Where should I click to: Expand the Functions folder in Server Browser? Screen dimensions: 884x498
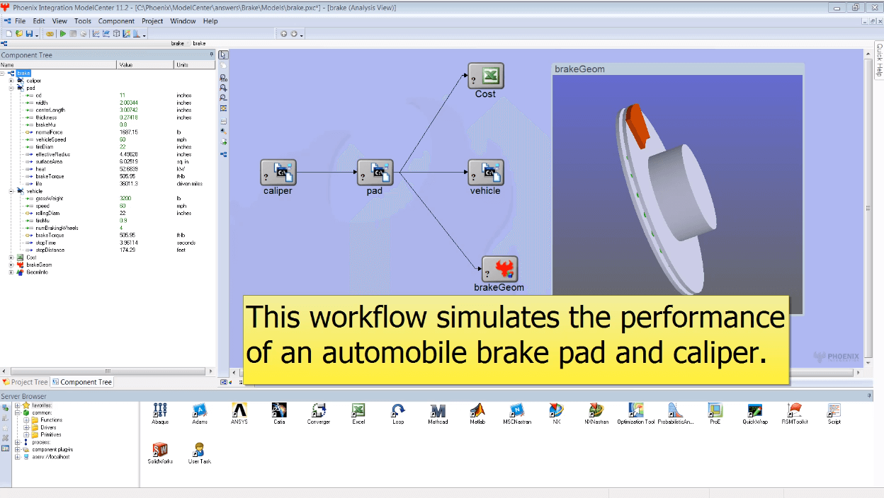coord(26,420)
